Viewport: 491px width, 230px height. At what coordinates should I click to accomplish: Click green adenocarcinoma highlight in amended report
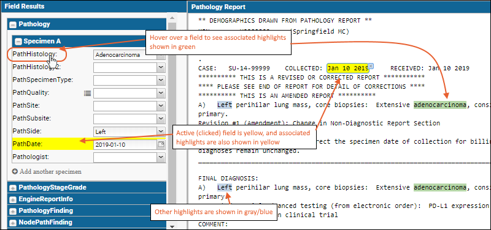coord(440,105)
